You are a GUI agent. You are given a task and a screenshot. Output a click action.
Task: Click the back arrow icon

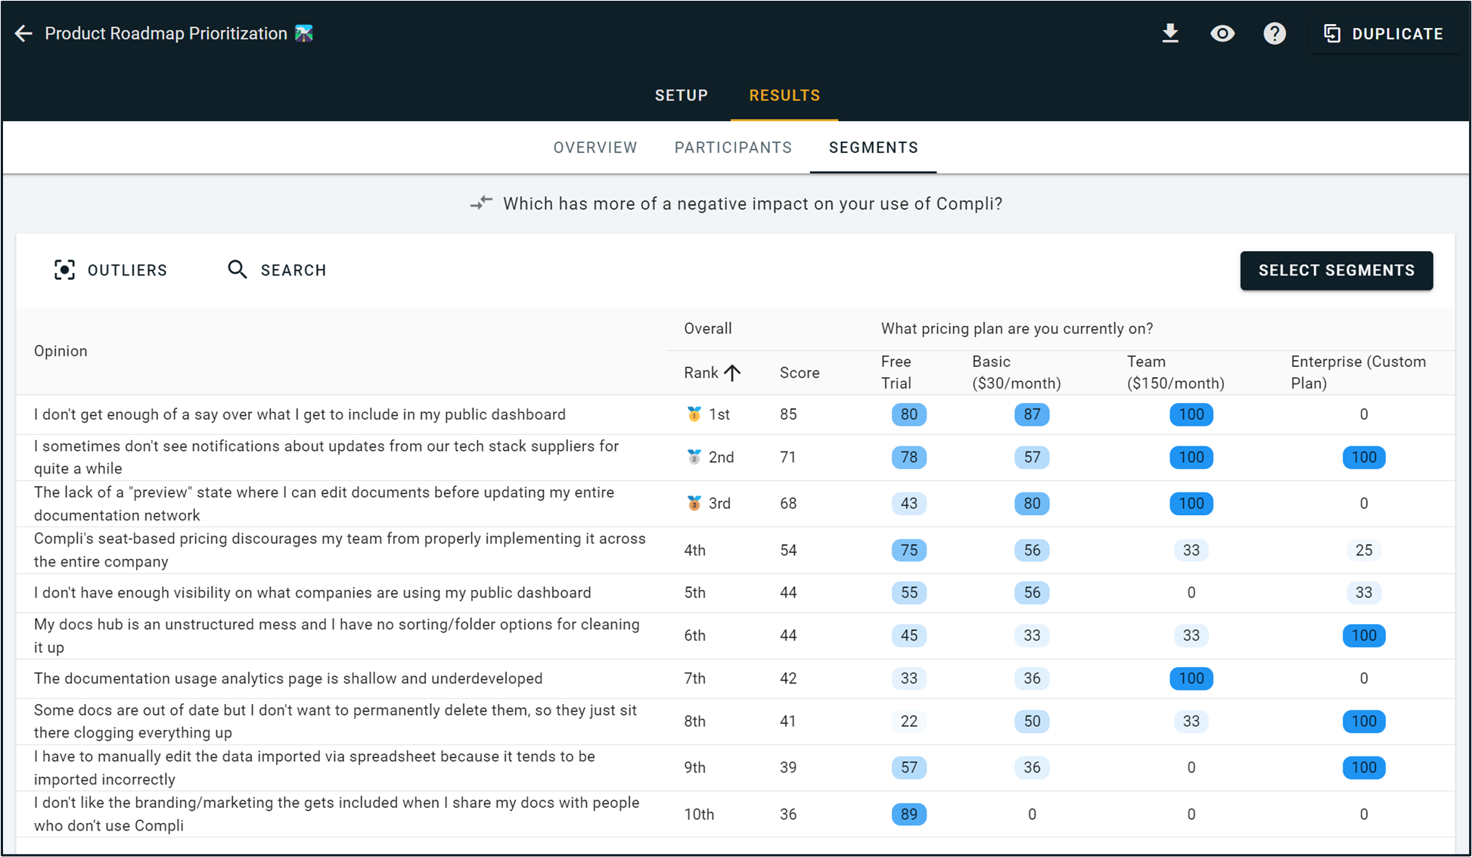pos(23,33)
